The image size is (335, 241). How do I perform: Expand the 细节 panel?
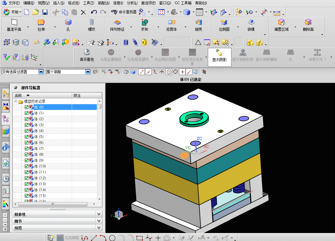tap(99, 221)
